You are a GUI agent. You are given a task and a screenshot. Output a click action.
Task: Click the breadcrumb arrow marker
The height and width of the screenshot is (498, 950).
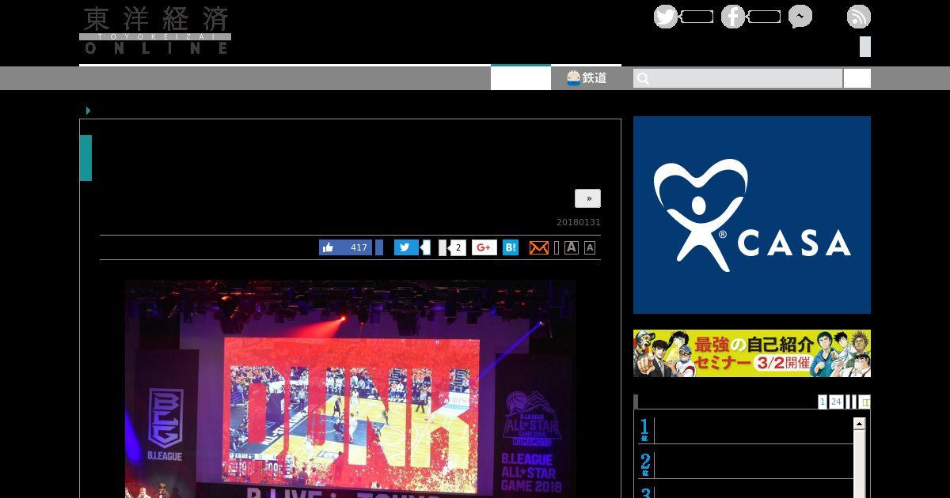tap(88, 111)
